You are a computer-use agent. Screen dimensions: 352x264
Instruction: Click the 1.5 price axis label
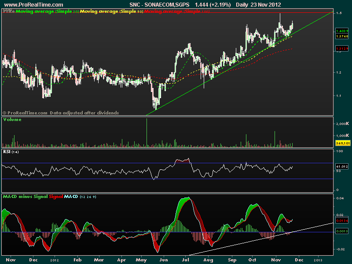(x=339, y=13)
